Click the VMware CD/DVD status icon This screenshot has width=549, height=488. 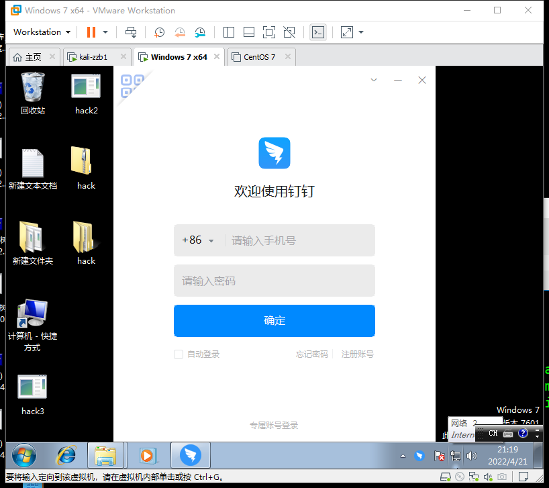(460, 477)
